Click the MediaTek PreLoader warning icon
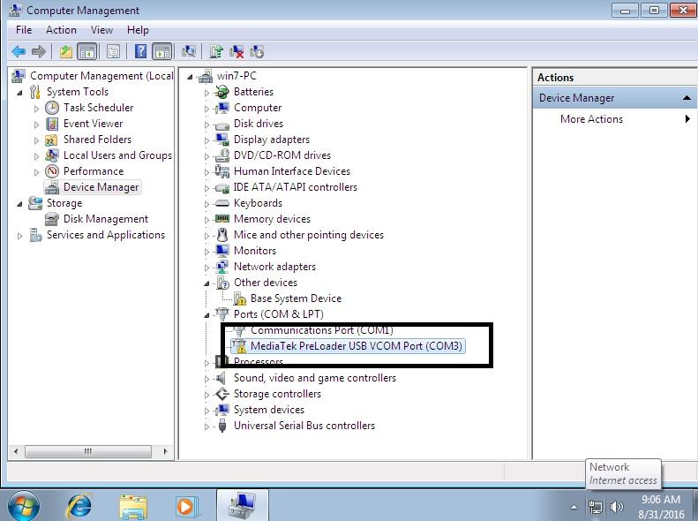 (239, 346)
